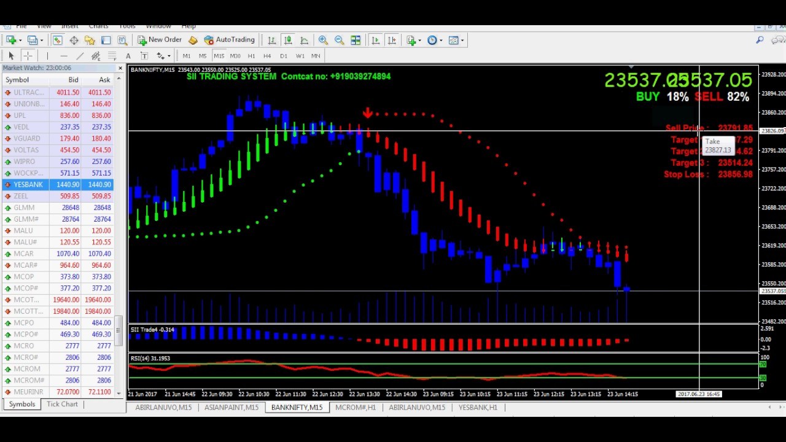786x442 pixels.
Task: Toggle AutoTrading on the toolbar
Action: pos(230,40)
